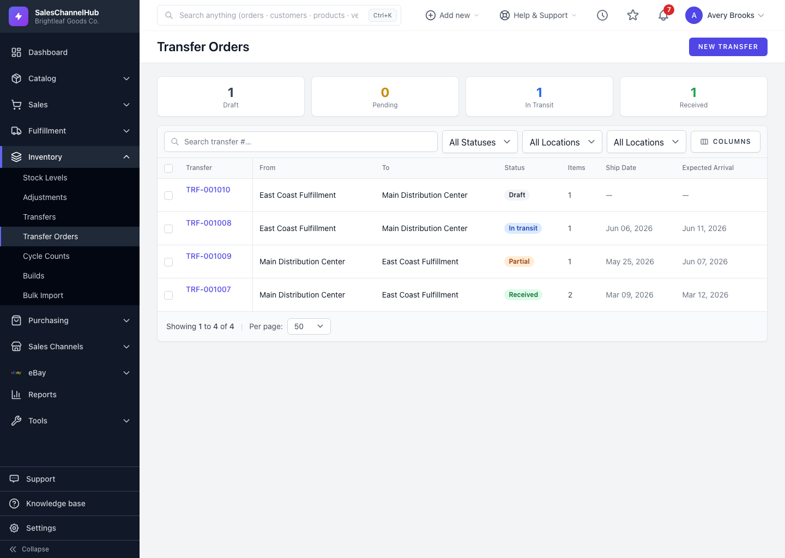The image size is (785, 558).
Task: Click the Ship Date column header
Action: click(x=621, y=168)
